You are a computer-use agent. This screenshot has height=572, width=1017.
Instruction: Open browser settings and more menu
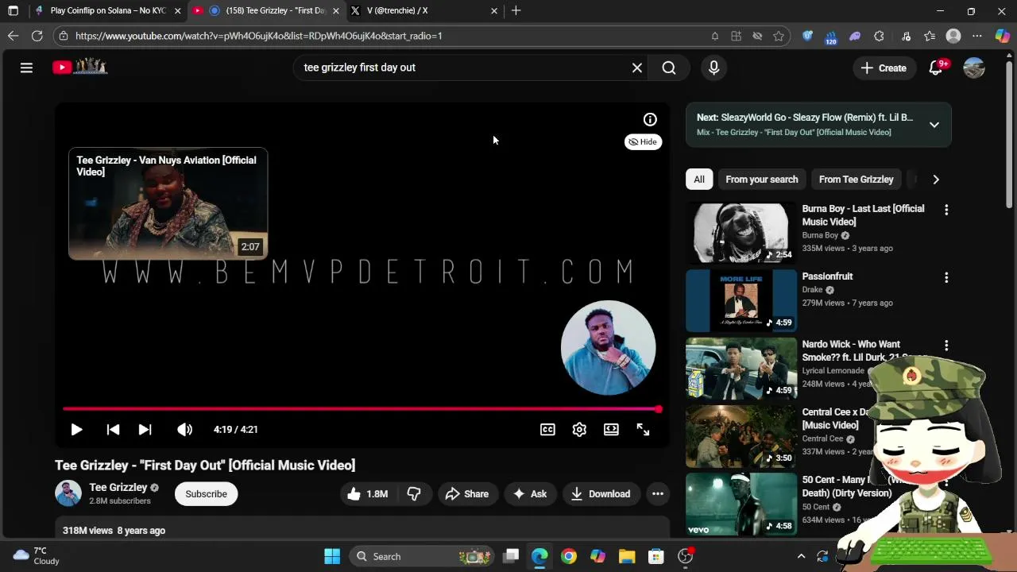coord(977,36)
